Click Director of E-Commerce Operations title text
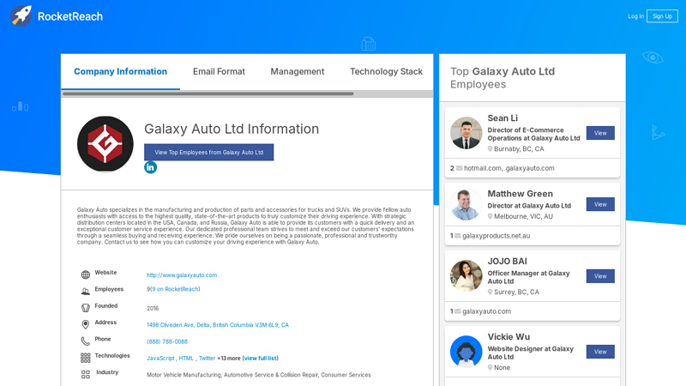Viewport: 686px width, 386px height. (x=533, y=134)
